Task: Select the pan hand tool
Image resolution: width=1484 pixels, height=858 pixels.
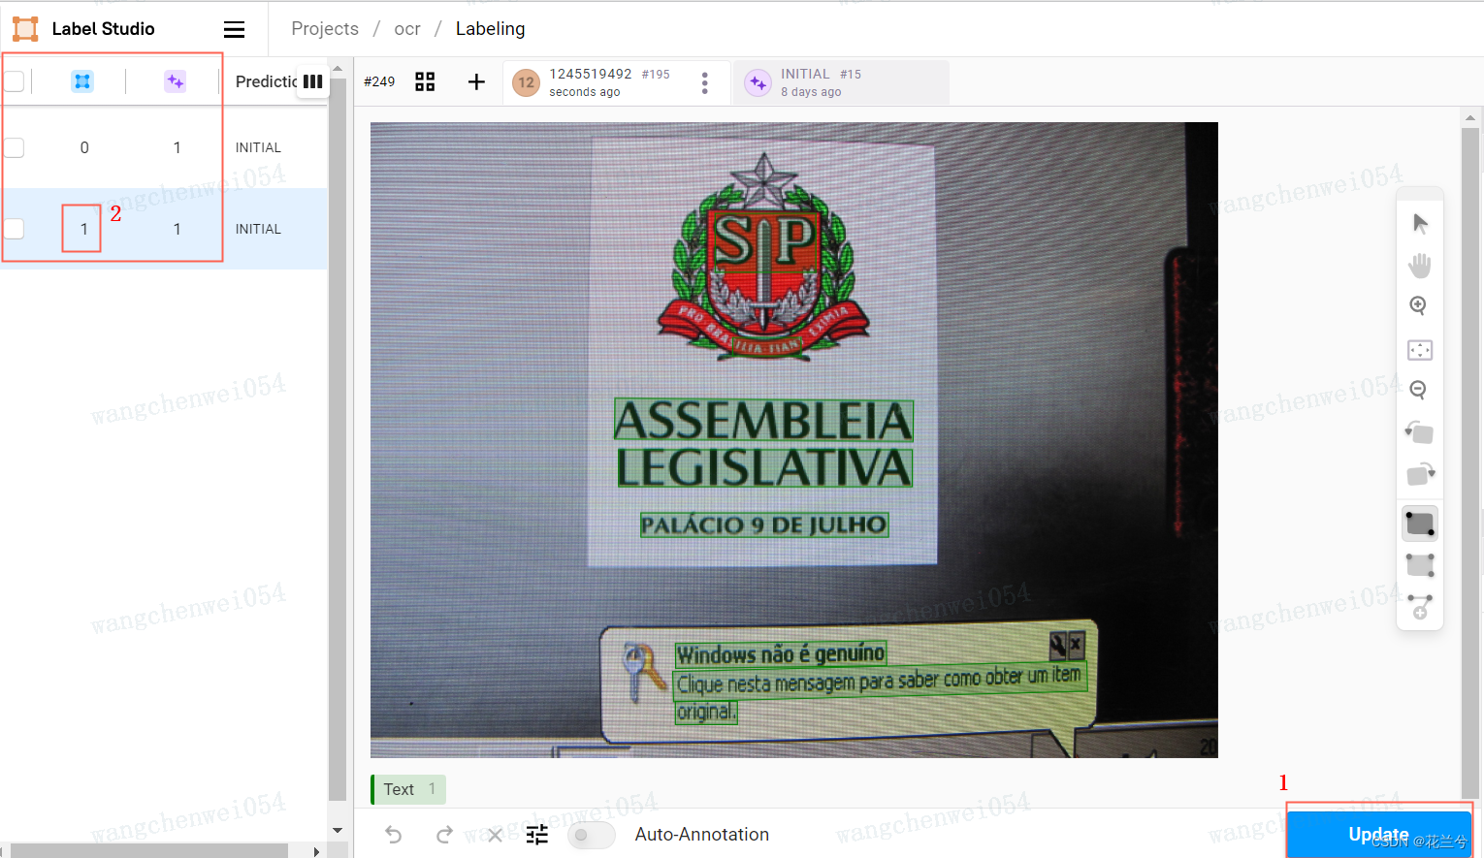Action: (x=1420, y=265)
